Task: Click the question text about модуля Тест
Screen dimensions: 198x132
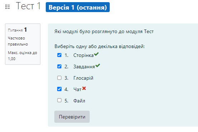Action: click(104, 31)
